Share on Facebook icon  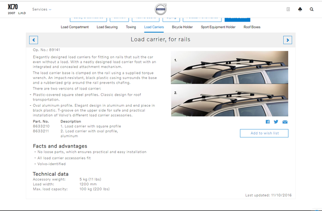tap(267, 122)
